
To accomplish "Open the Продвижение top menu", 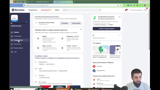I will coord(33,10).
